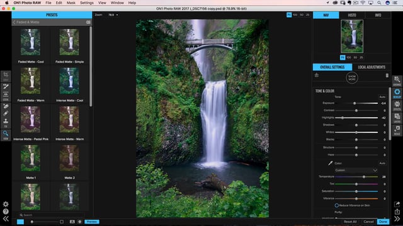
Task: Select the Perfect Eraser tool
Action: [6, 106]
